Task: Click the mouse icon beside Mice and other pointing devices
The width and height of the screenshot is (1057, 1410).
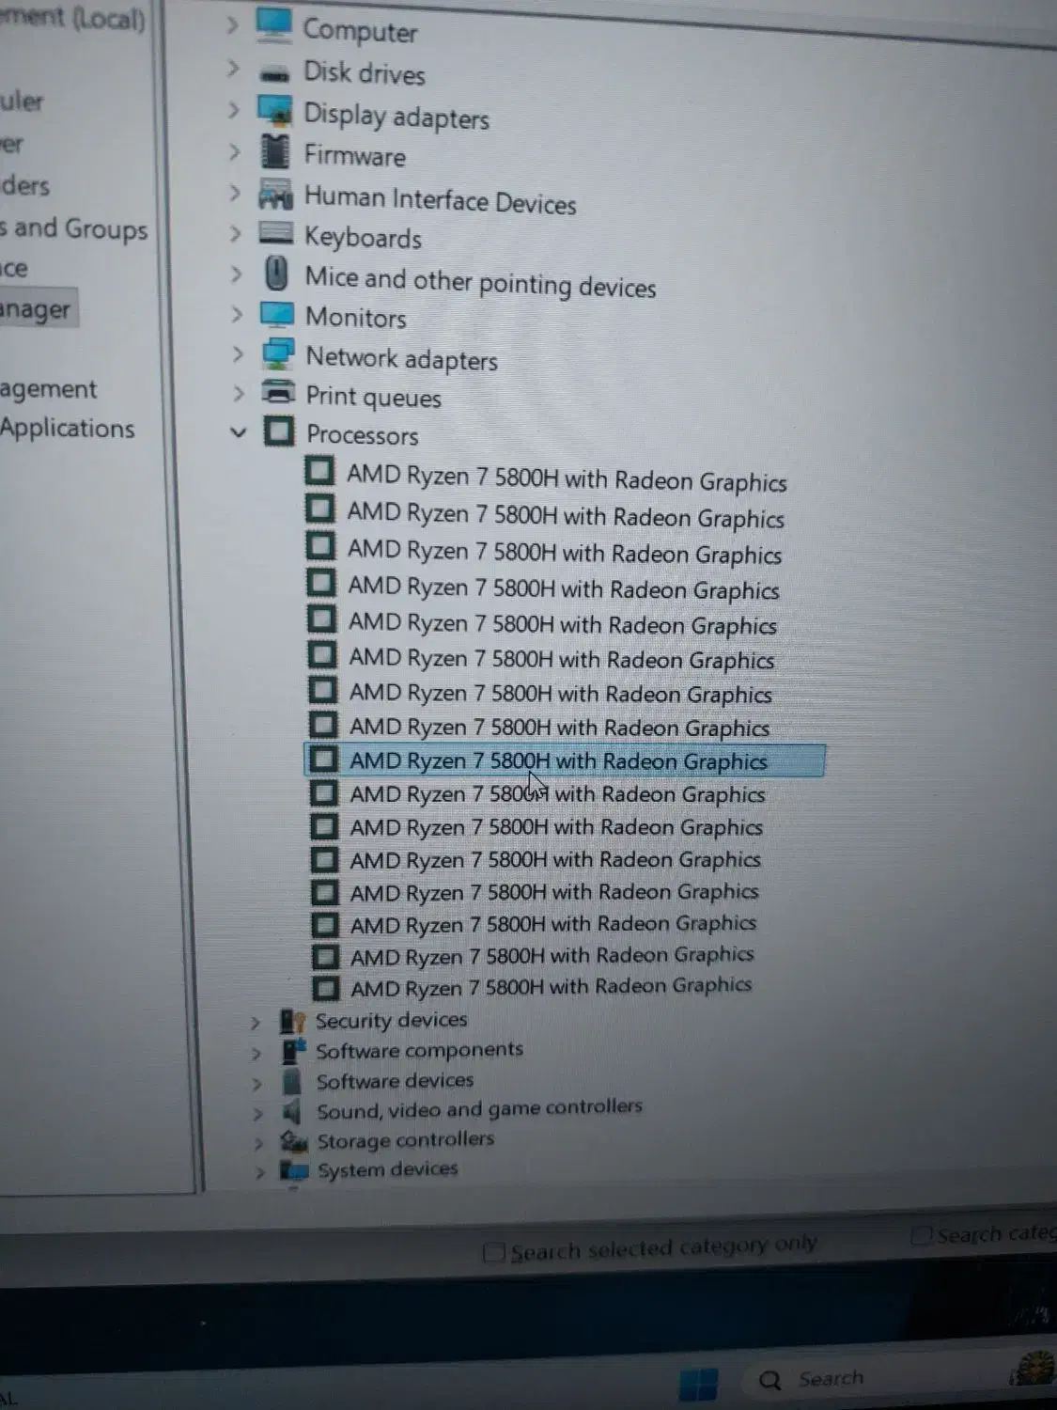Action: (x=277, y=274)
